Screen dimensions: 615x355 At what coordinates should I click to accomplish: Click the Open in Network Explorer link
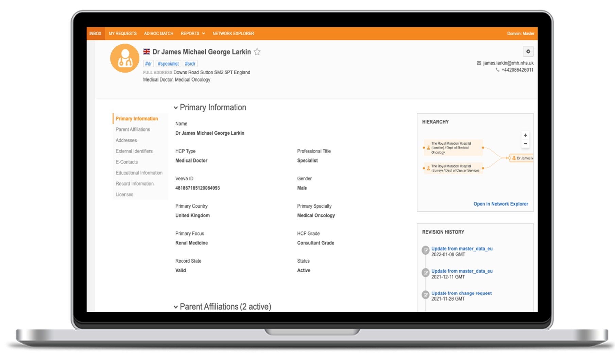click(500, 204)
